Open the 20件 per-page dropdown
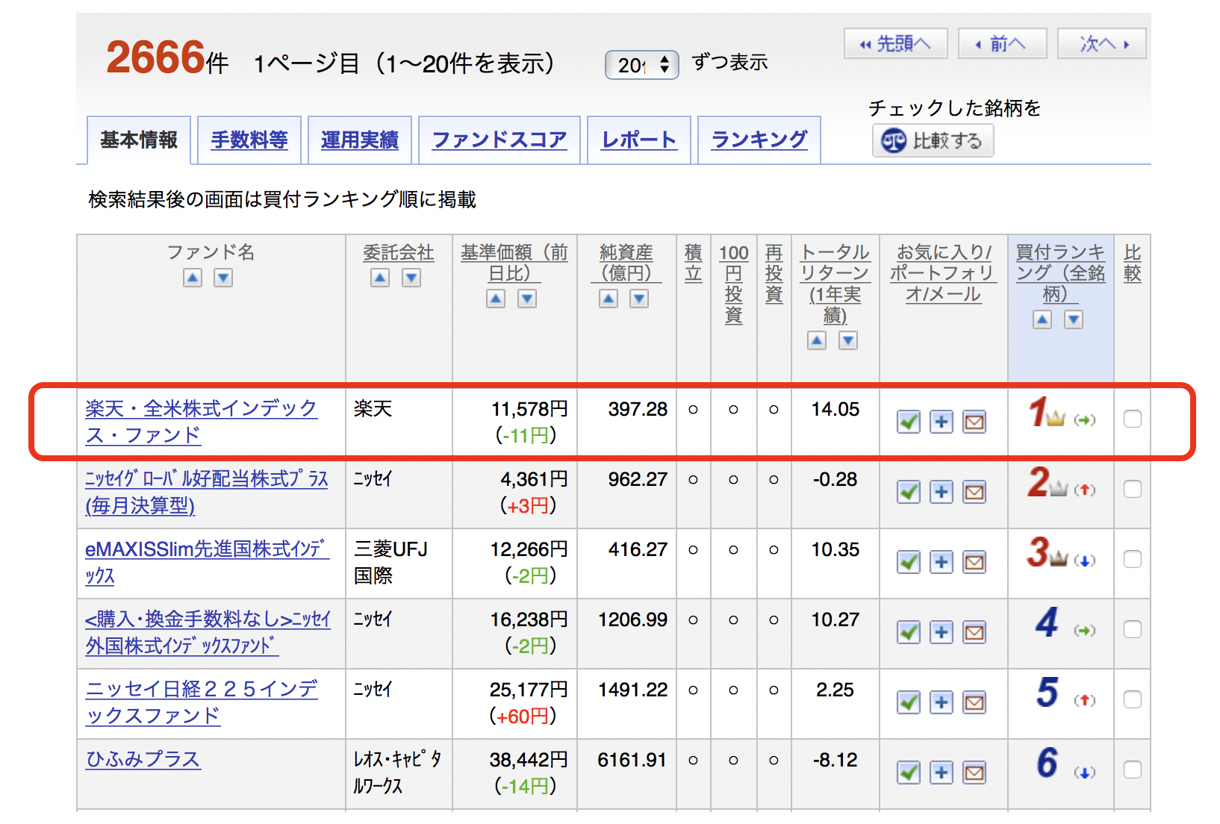Image resolution: width=1220 pixels, height=824 pixels. coord(642,65)
